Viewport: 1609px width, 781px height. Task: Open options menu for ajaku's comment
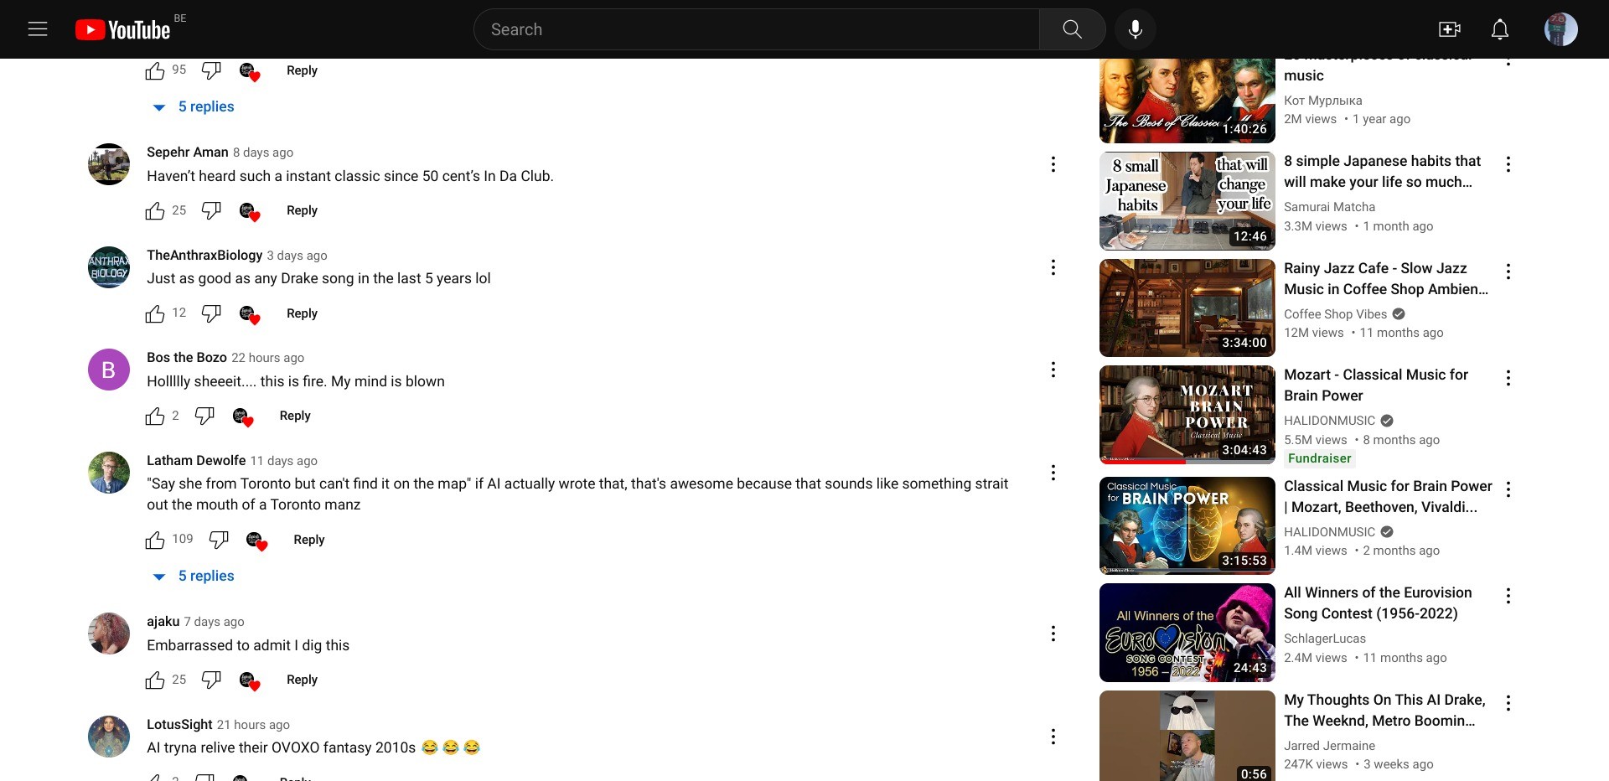1053,634
